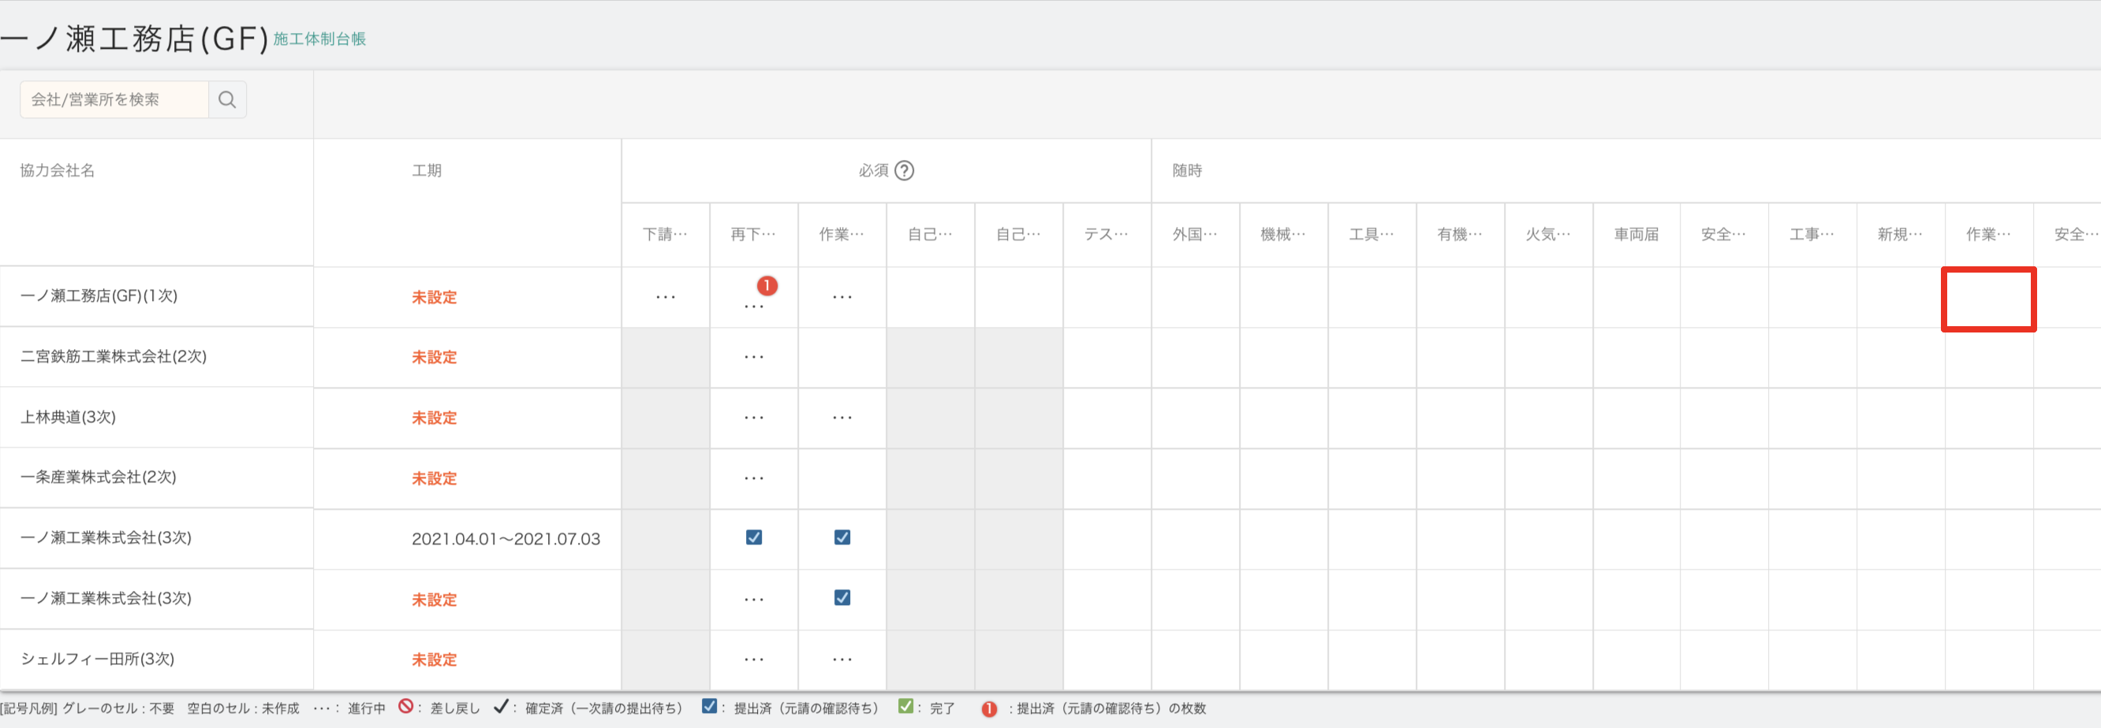Screen dimensions: 2101x728
Task: Click the red-highlighted empty cell in first row
Action: (x=1987, y=299)
